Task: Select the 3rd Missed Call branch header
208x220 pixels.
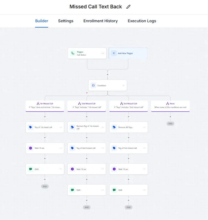Action: tap(128, 106)
